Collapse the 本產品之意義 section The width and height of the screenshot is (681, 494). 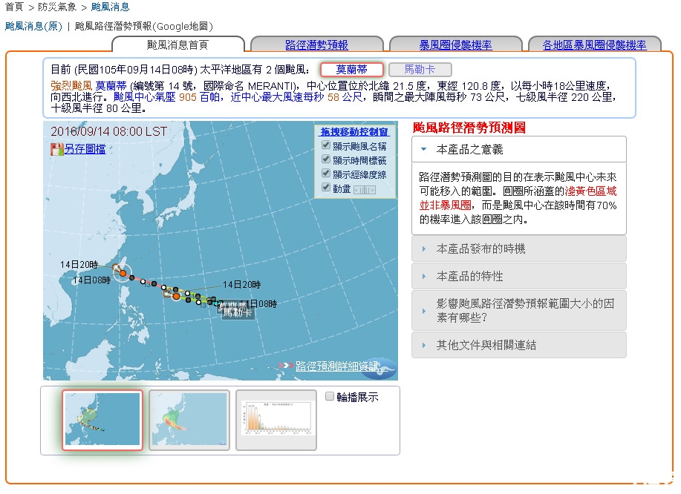coord(518,149)
